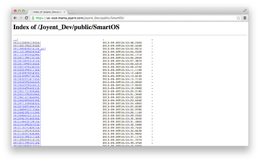This screenshot has height=162, width=260.
Task: Click the green padlock security icon
Action: [33, 18]
